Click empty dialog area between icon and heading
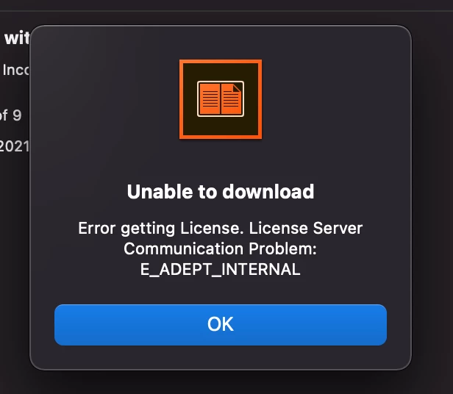The height and width of the screenshot is (394, 453). pyautogui.click(x=221, y=160)
